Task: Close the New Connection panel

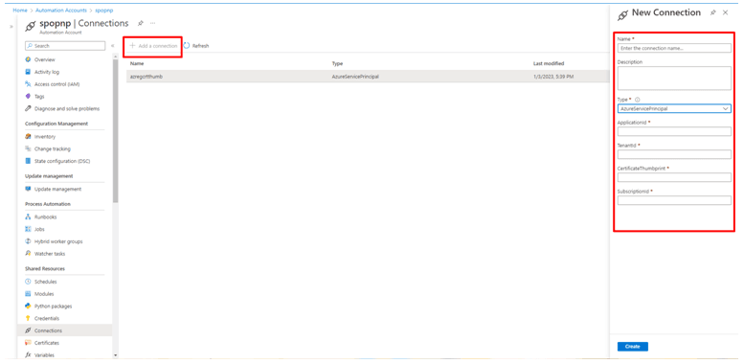Action: click(725, 12)
